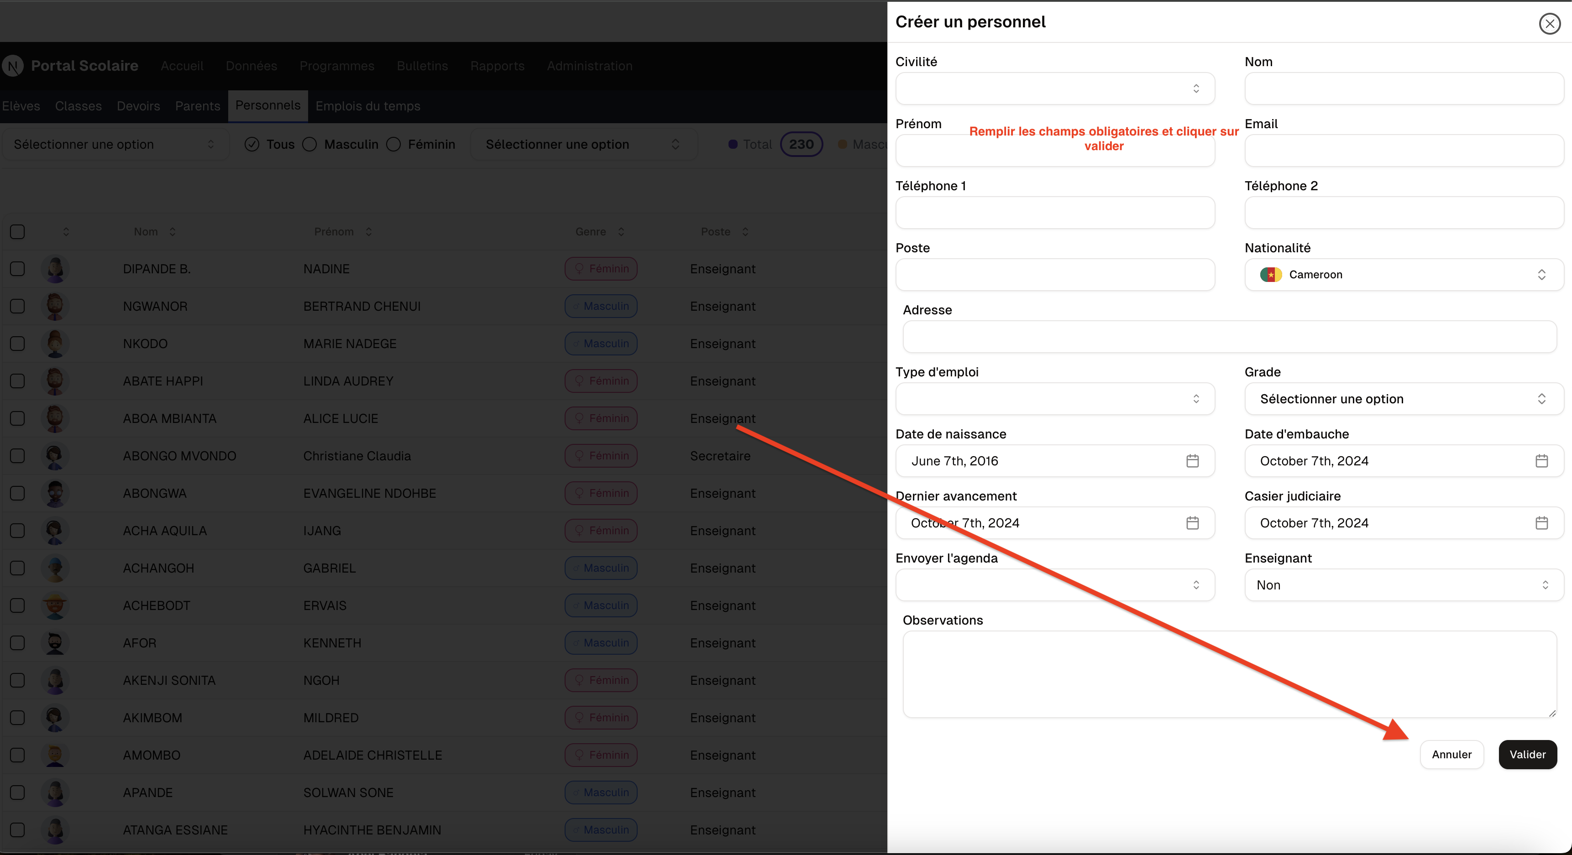Open the Bulletins menu

tap(422, 66)
